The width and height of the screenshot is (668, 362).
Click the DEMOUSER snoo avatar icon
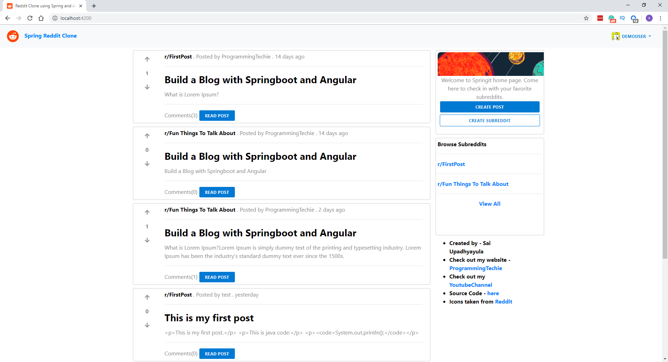tap(616, 36)
